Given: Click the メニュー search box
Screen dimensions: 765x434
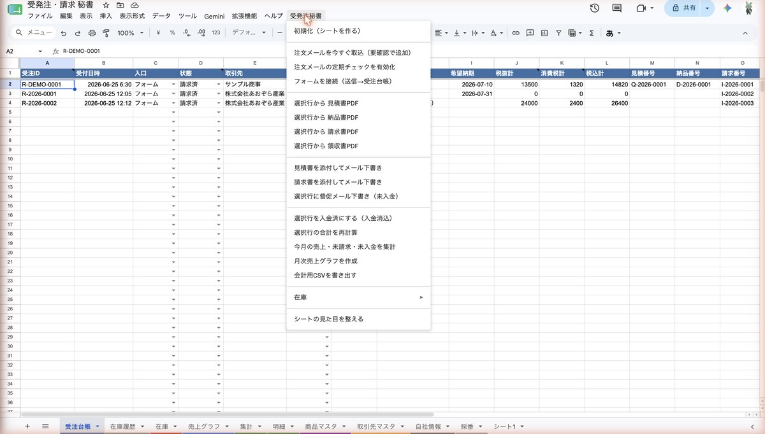Looking at the screenshot, I should pyautogui.click(x=34, y=32).
